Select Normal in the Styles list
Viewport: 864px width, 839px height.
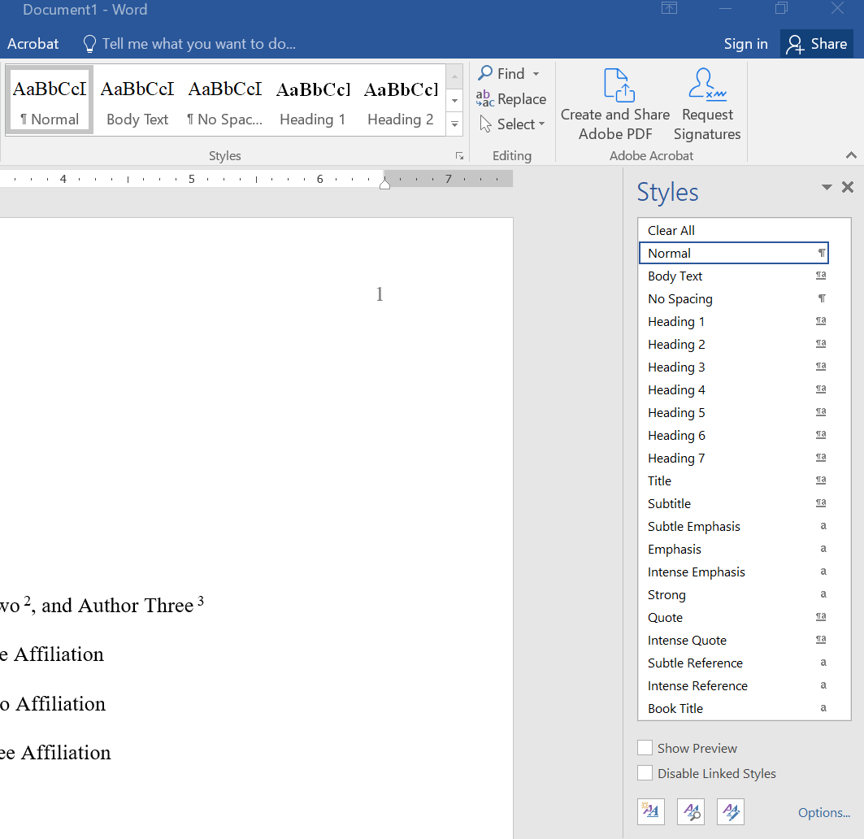pos(733,253)
